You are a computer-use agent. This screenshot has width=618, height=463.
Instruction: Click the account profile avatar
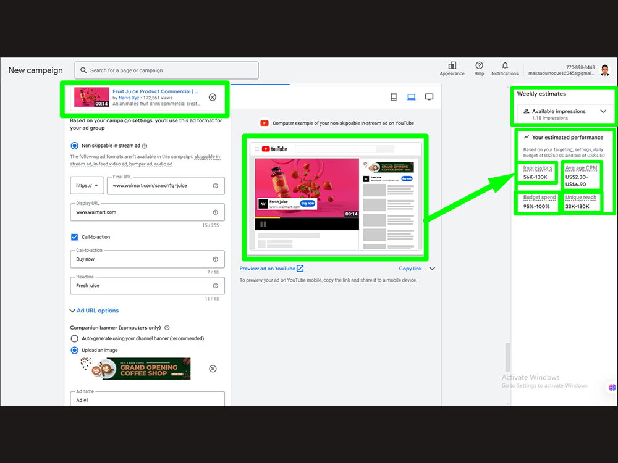coord(605,70)
